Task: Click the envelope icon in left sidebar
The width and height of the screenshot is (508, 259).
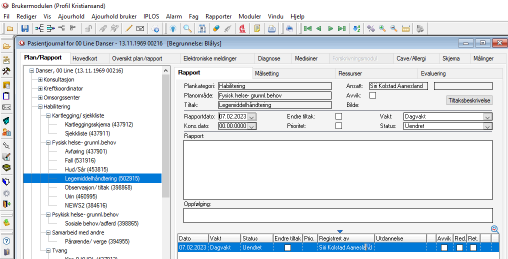Action: [x=6, y=107]
